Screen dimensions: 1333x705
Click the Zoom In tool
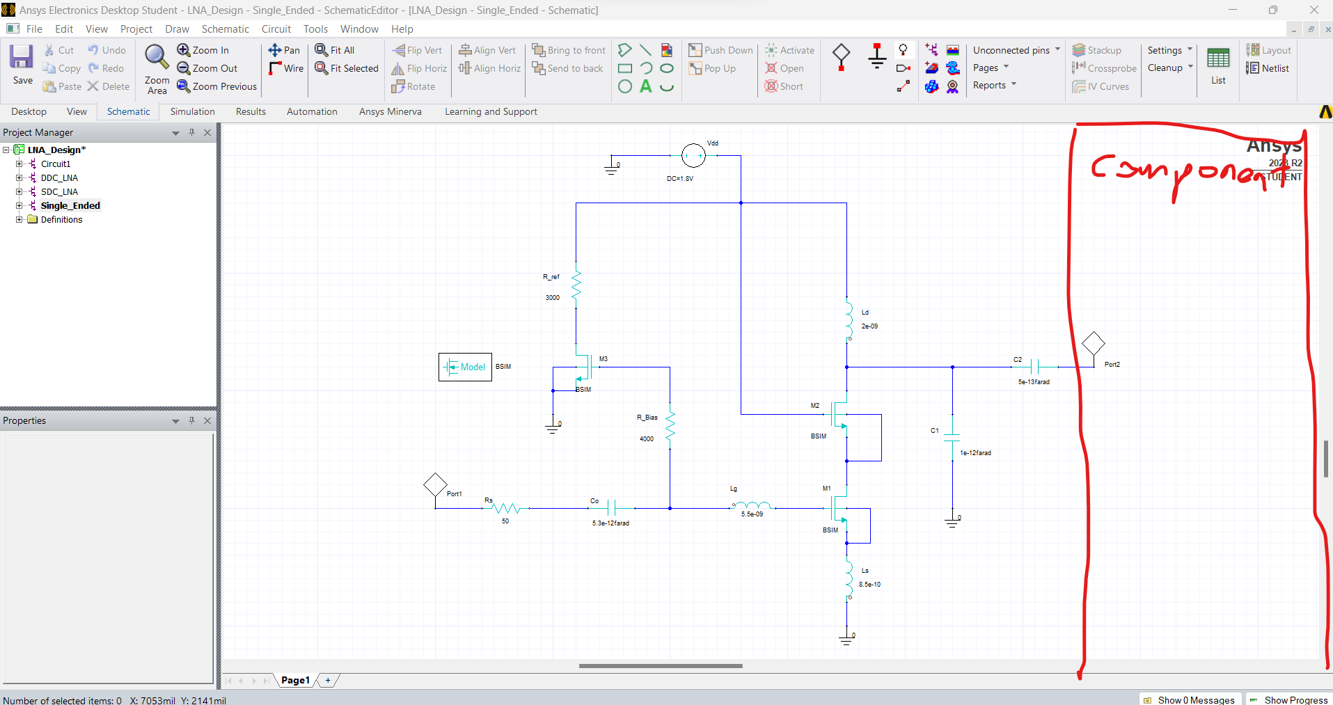tap(203, 50)
